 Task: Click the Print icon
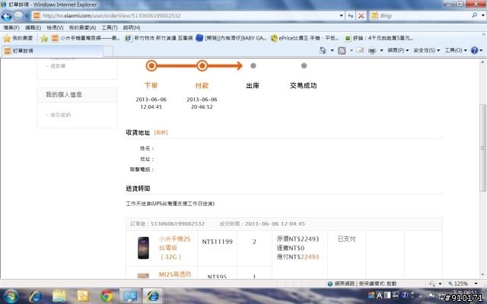(372, 51)
